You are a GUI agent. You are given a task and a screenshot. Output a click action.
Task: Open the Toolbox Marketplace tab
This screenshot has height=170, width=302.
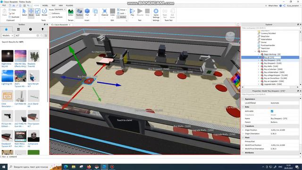pyautogui.click(x=6, y=29)
